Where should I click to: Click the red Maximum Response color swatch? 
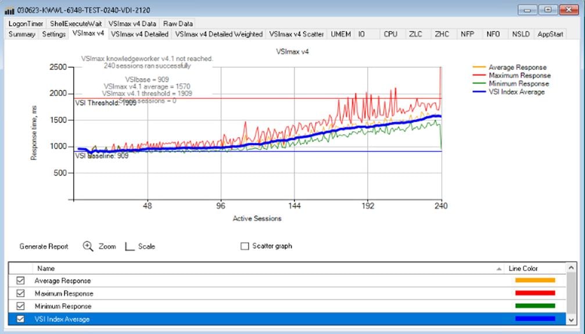click(x=535, y=293)
